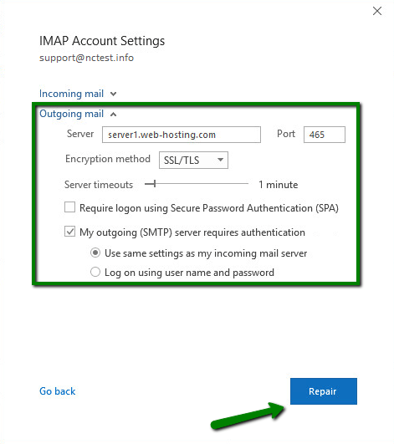Click the Outgoing mail section heading
Viewport: 394px width, 444px height.
pos(71,114)
